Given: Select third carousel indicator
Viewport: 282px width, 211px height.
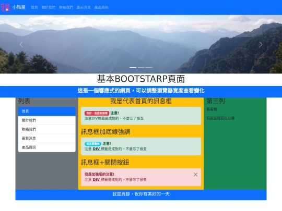Looking at the screenshot, I should click(x=149, y=67).
